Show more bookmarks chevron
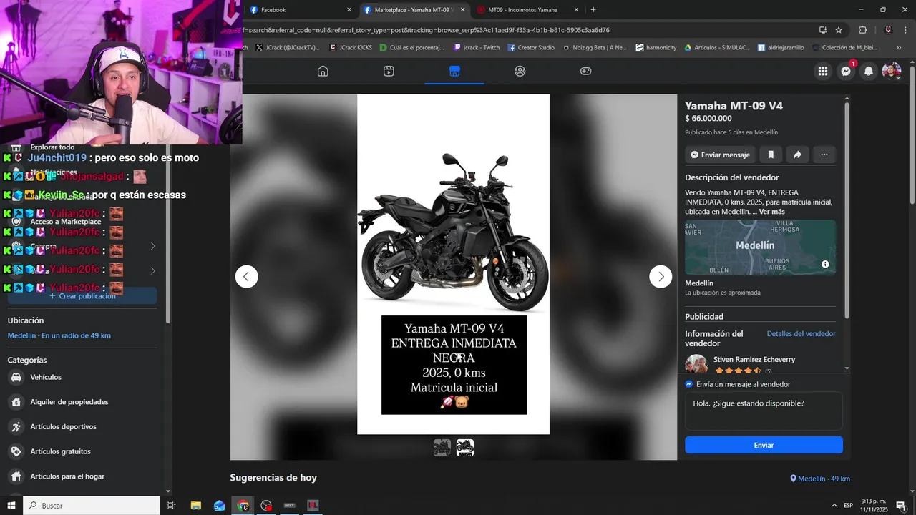Image resolution: width=916 pixels, height=515 pixels. (x=899, y=48)
